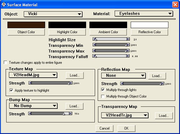Click the Reflection Map Strength slider track

pyautogui.click(x=142, y=83)
